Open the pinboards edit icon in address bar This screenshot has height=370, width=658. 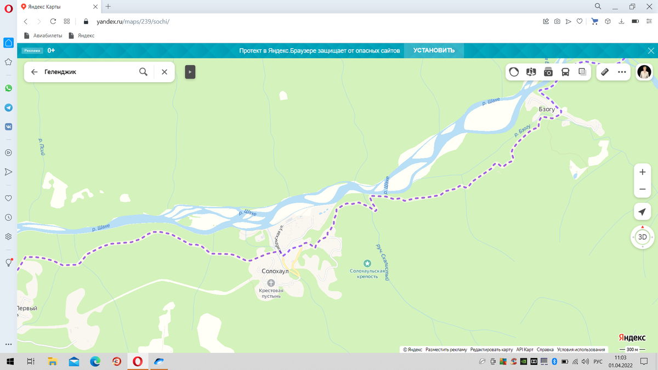click(546, 21)
